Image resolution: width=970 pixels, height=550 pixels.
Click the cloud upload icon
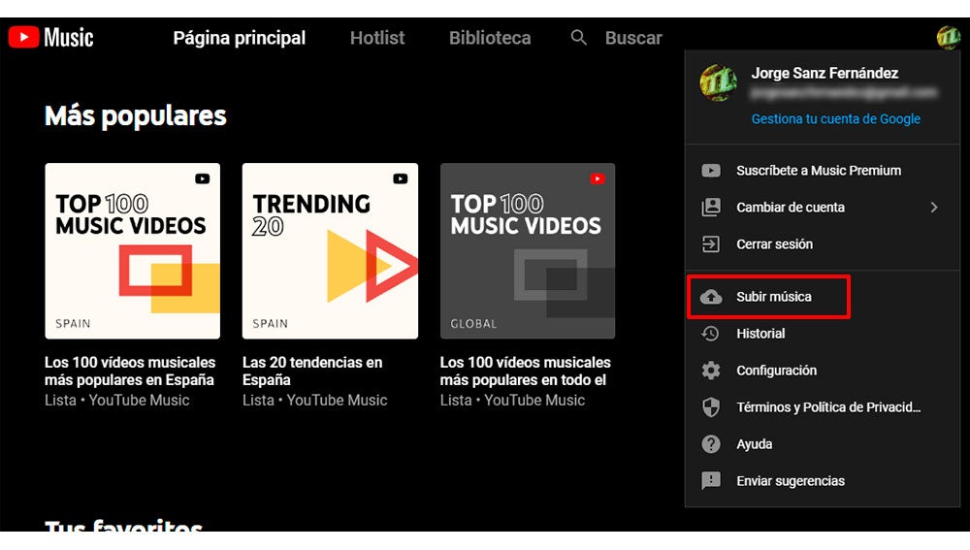pos(711,297)
